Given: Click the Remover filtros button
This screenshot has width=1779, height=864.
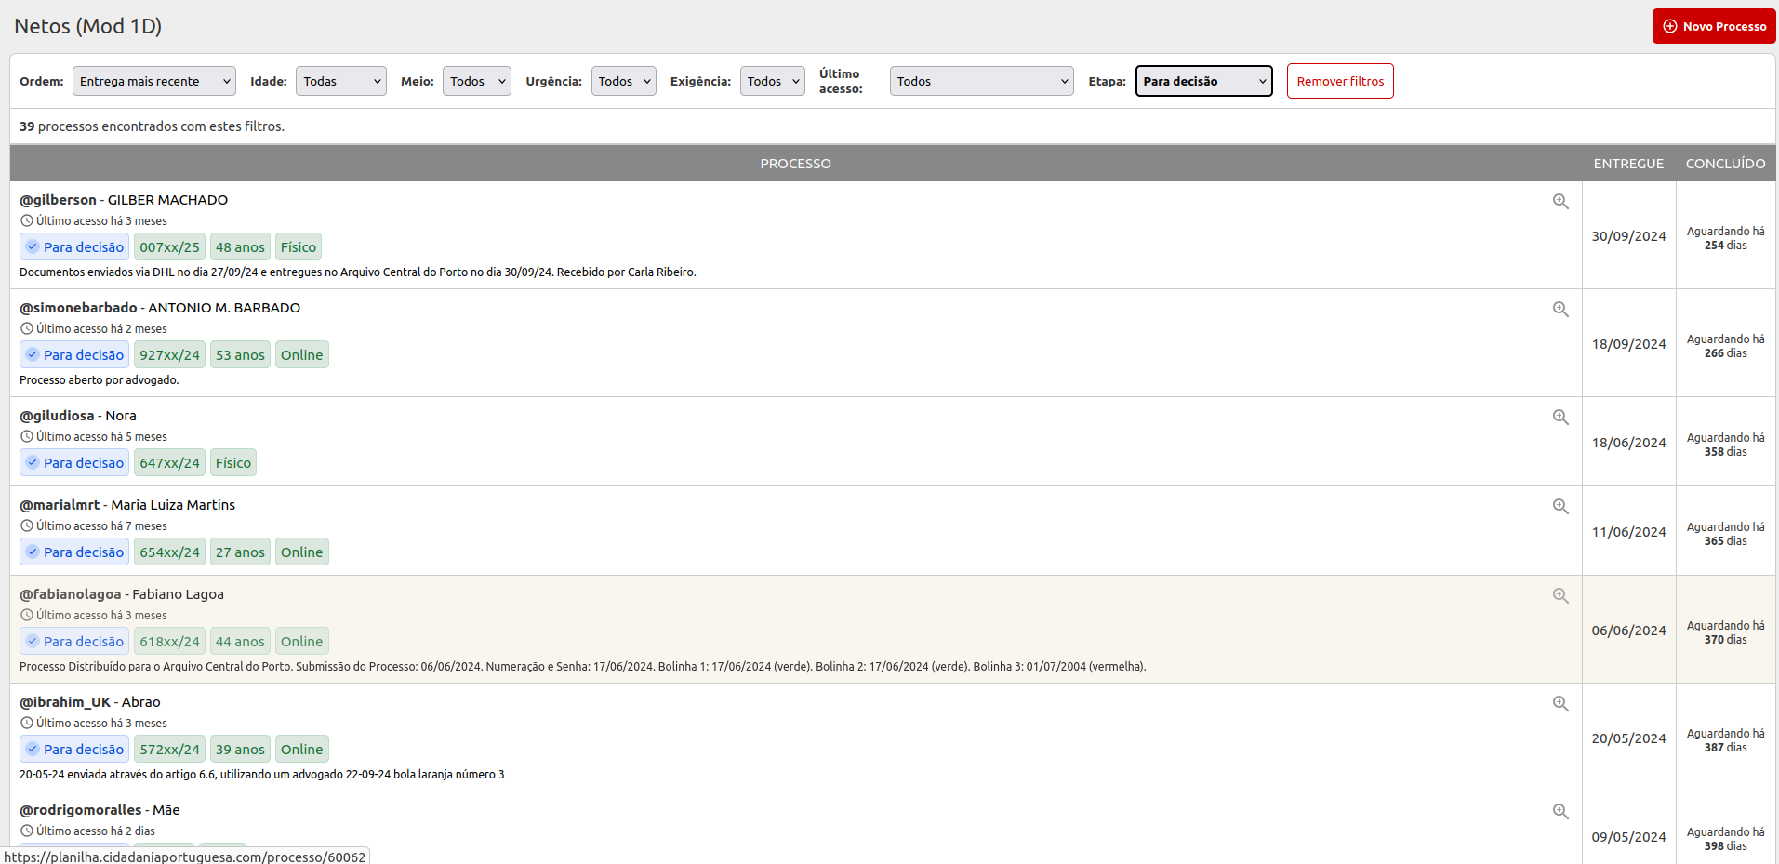Looking at the screenshot, I should [x=1339, y=82].
